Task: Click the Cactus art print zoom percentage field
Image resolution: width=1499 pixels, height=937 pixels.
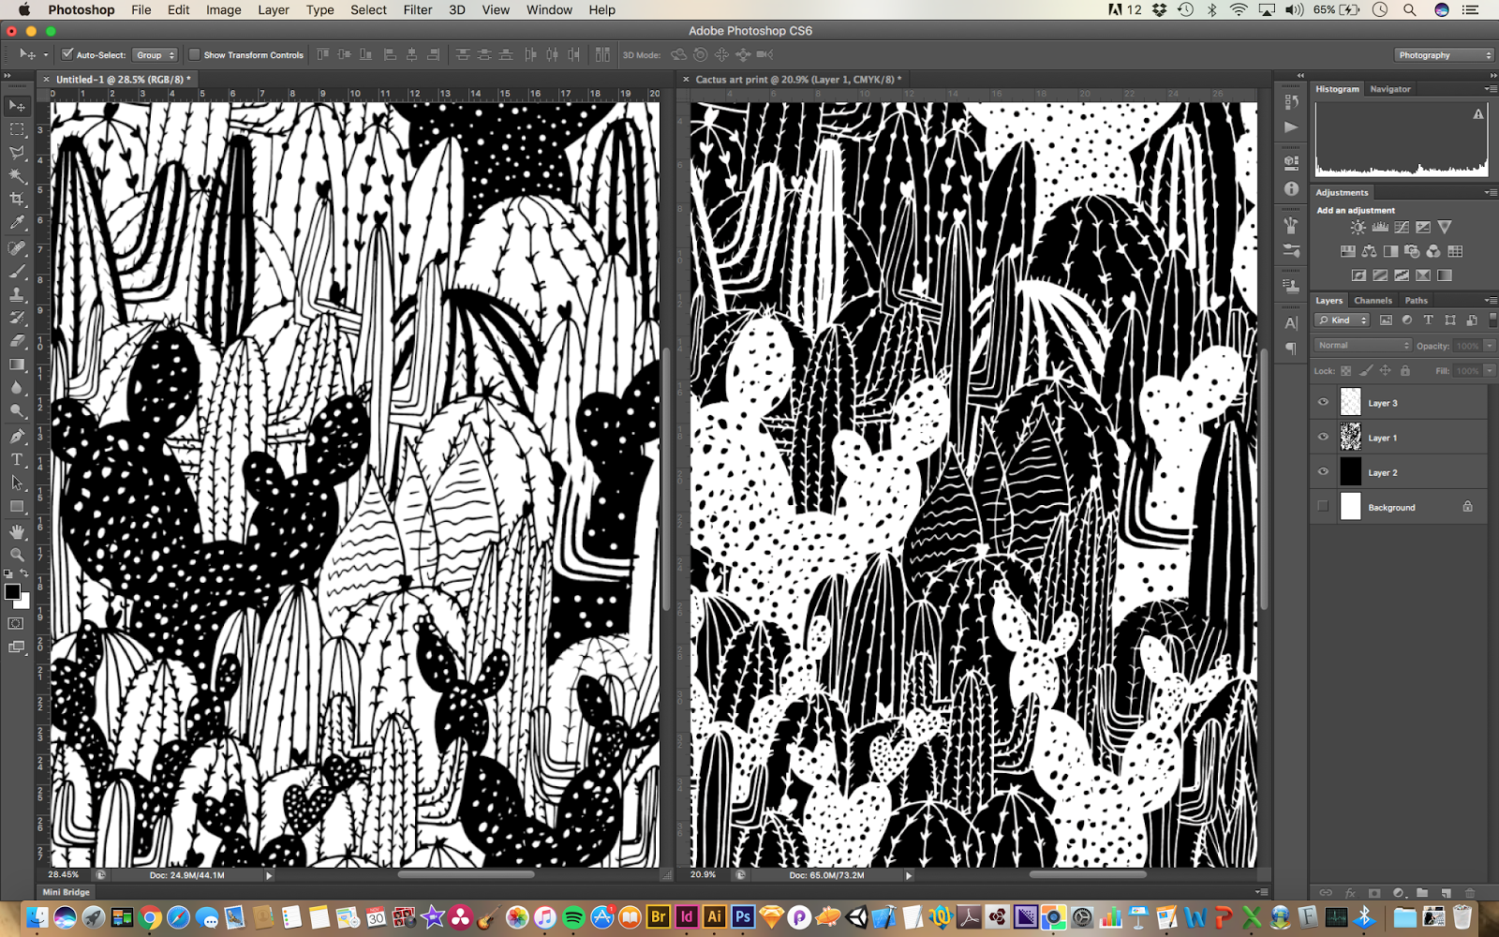Action: (704, 875)
